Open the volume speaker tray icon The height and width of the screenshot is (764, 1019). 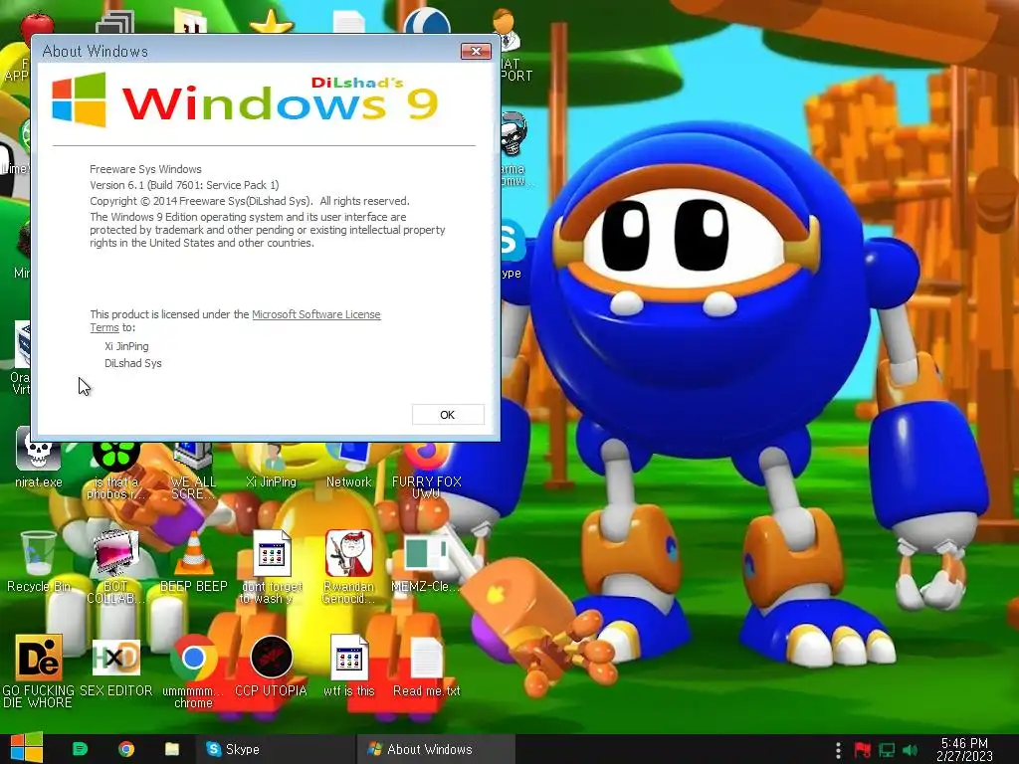(x=911, y=750)
